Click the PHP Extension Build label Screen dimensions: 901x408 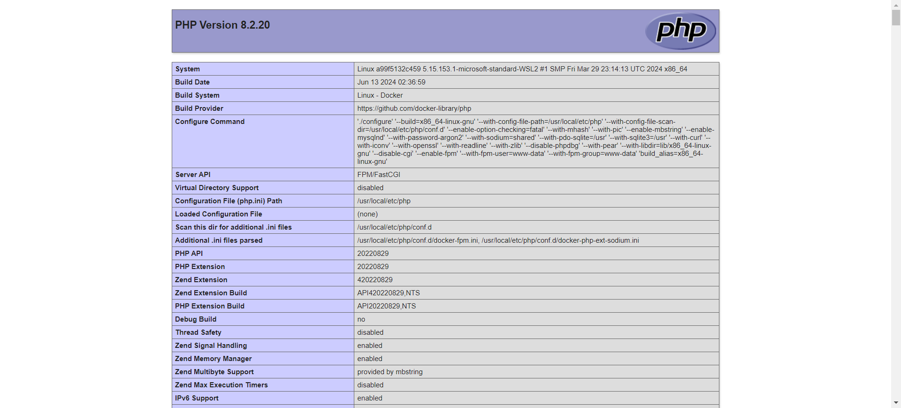tap(210, 306)
